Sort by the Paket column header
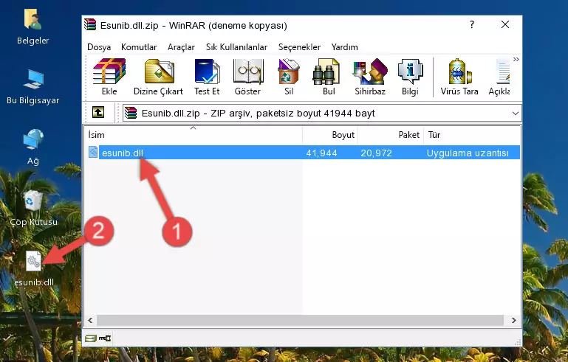 (x=391, y=134)
